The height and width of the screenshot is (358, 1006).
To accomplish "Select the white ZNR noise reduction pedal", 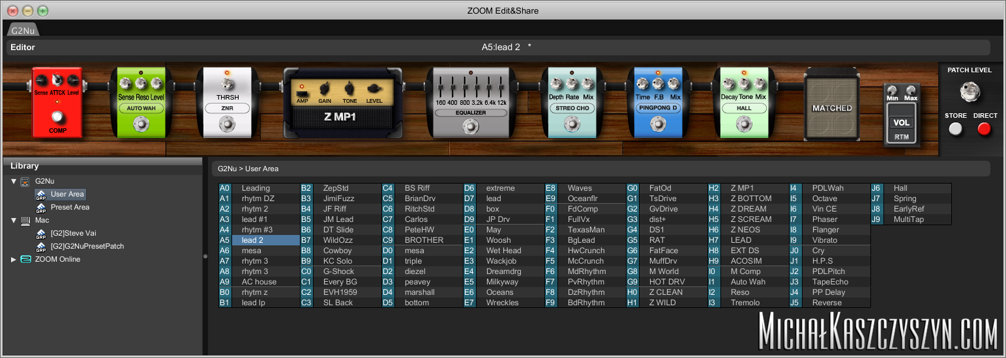I will 226,102.
